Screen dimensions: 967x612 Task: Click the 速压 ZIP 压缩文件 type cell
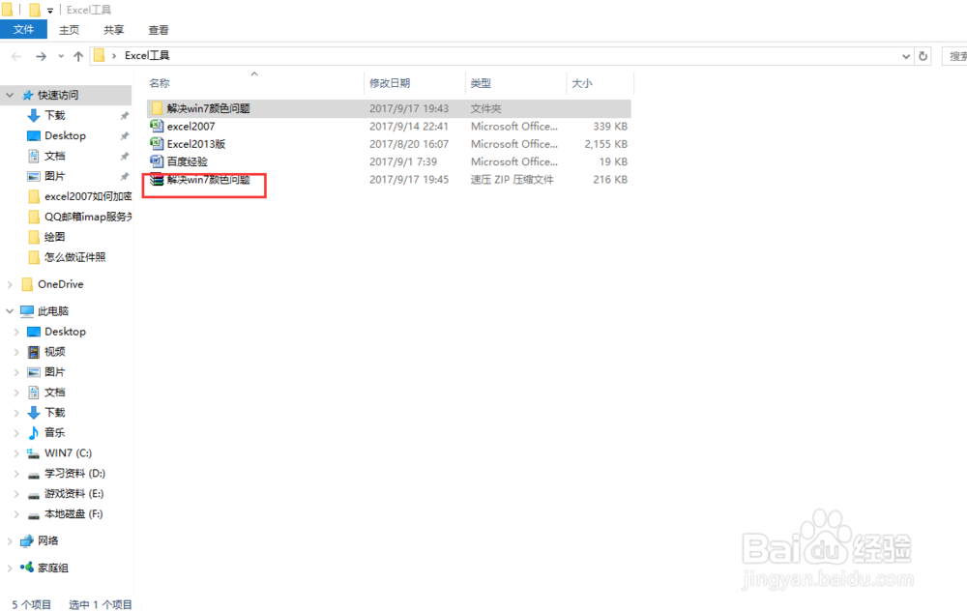[x=512, y=180]
